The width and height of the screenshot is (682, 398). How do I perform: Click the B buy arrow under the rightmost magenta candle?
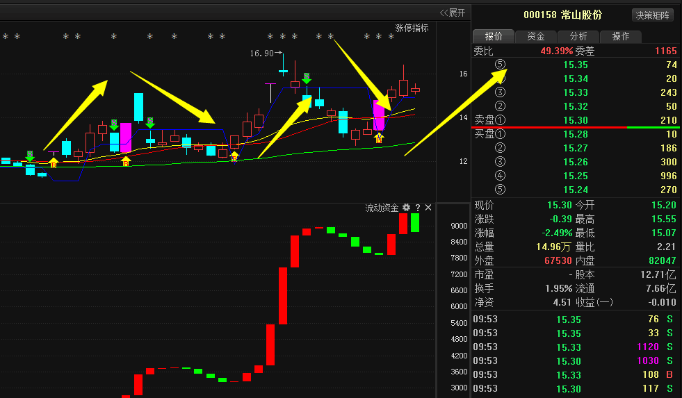pos(379,138)
